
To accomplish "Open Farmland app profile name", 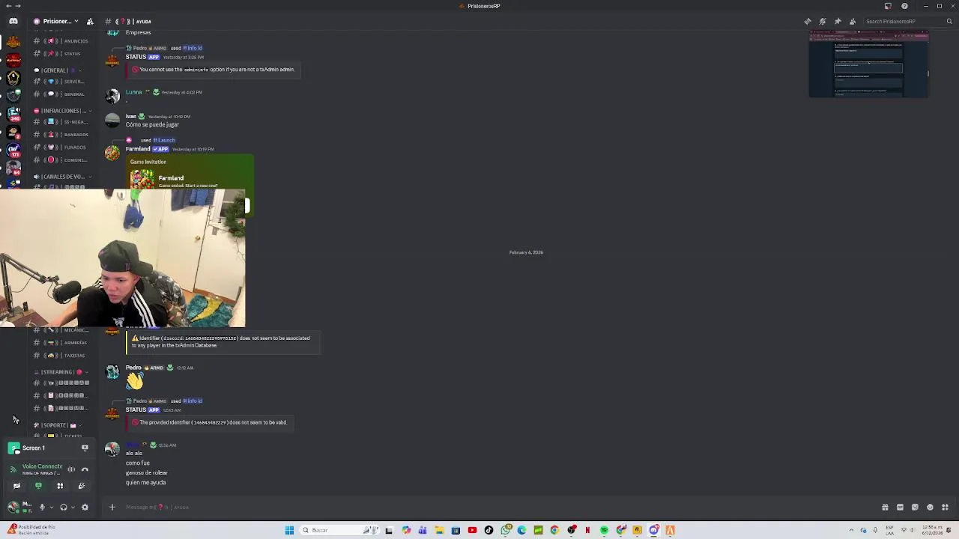I will [138, 149].
